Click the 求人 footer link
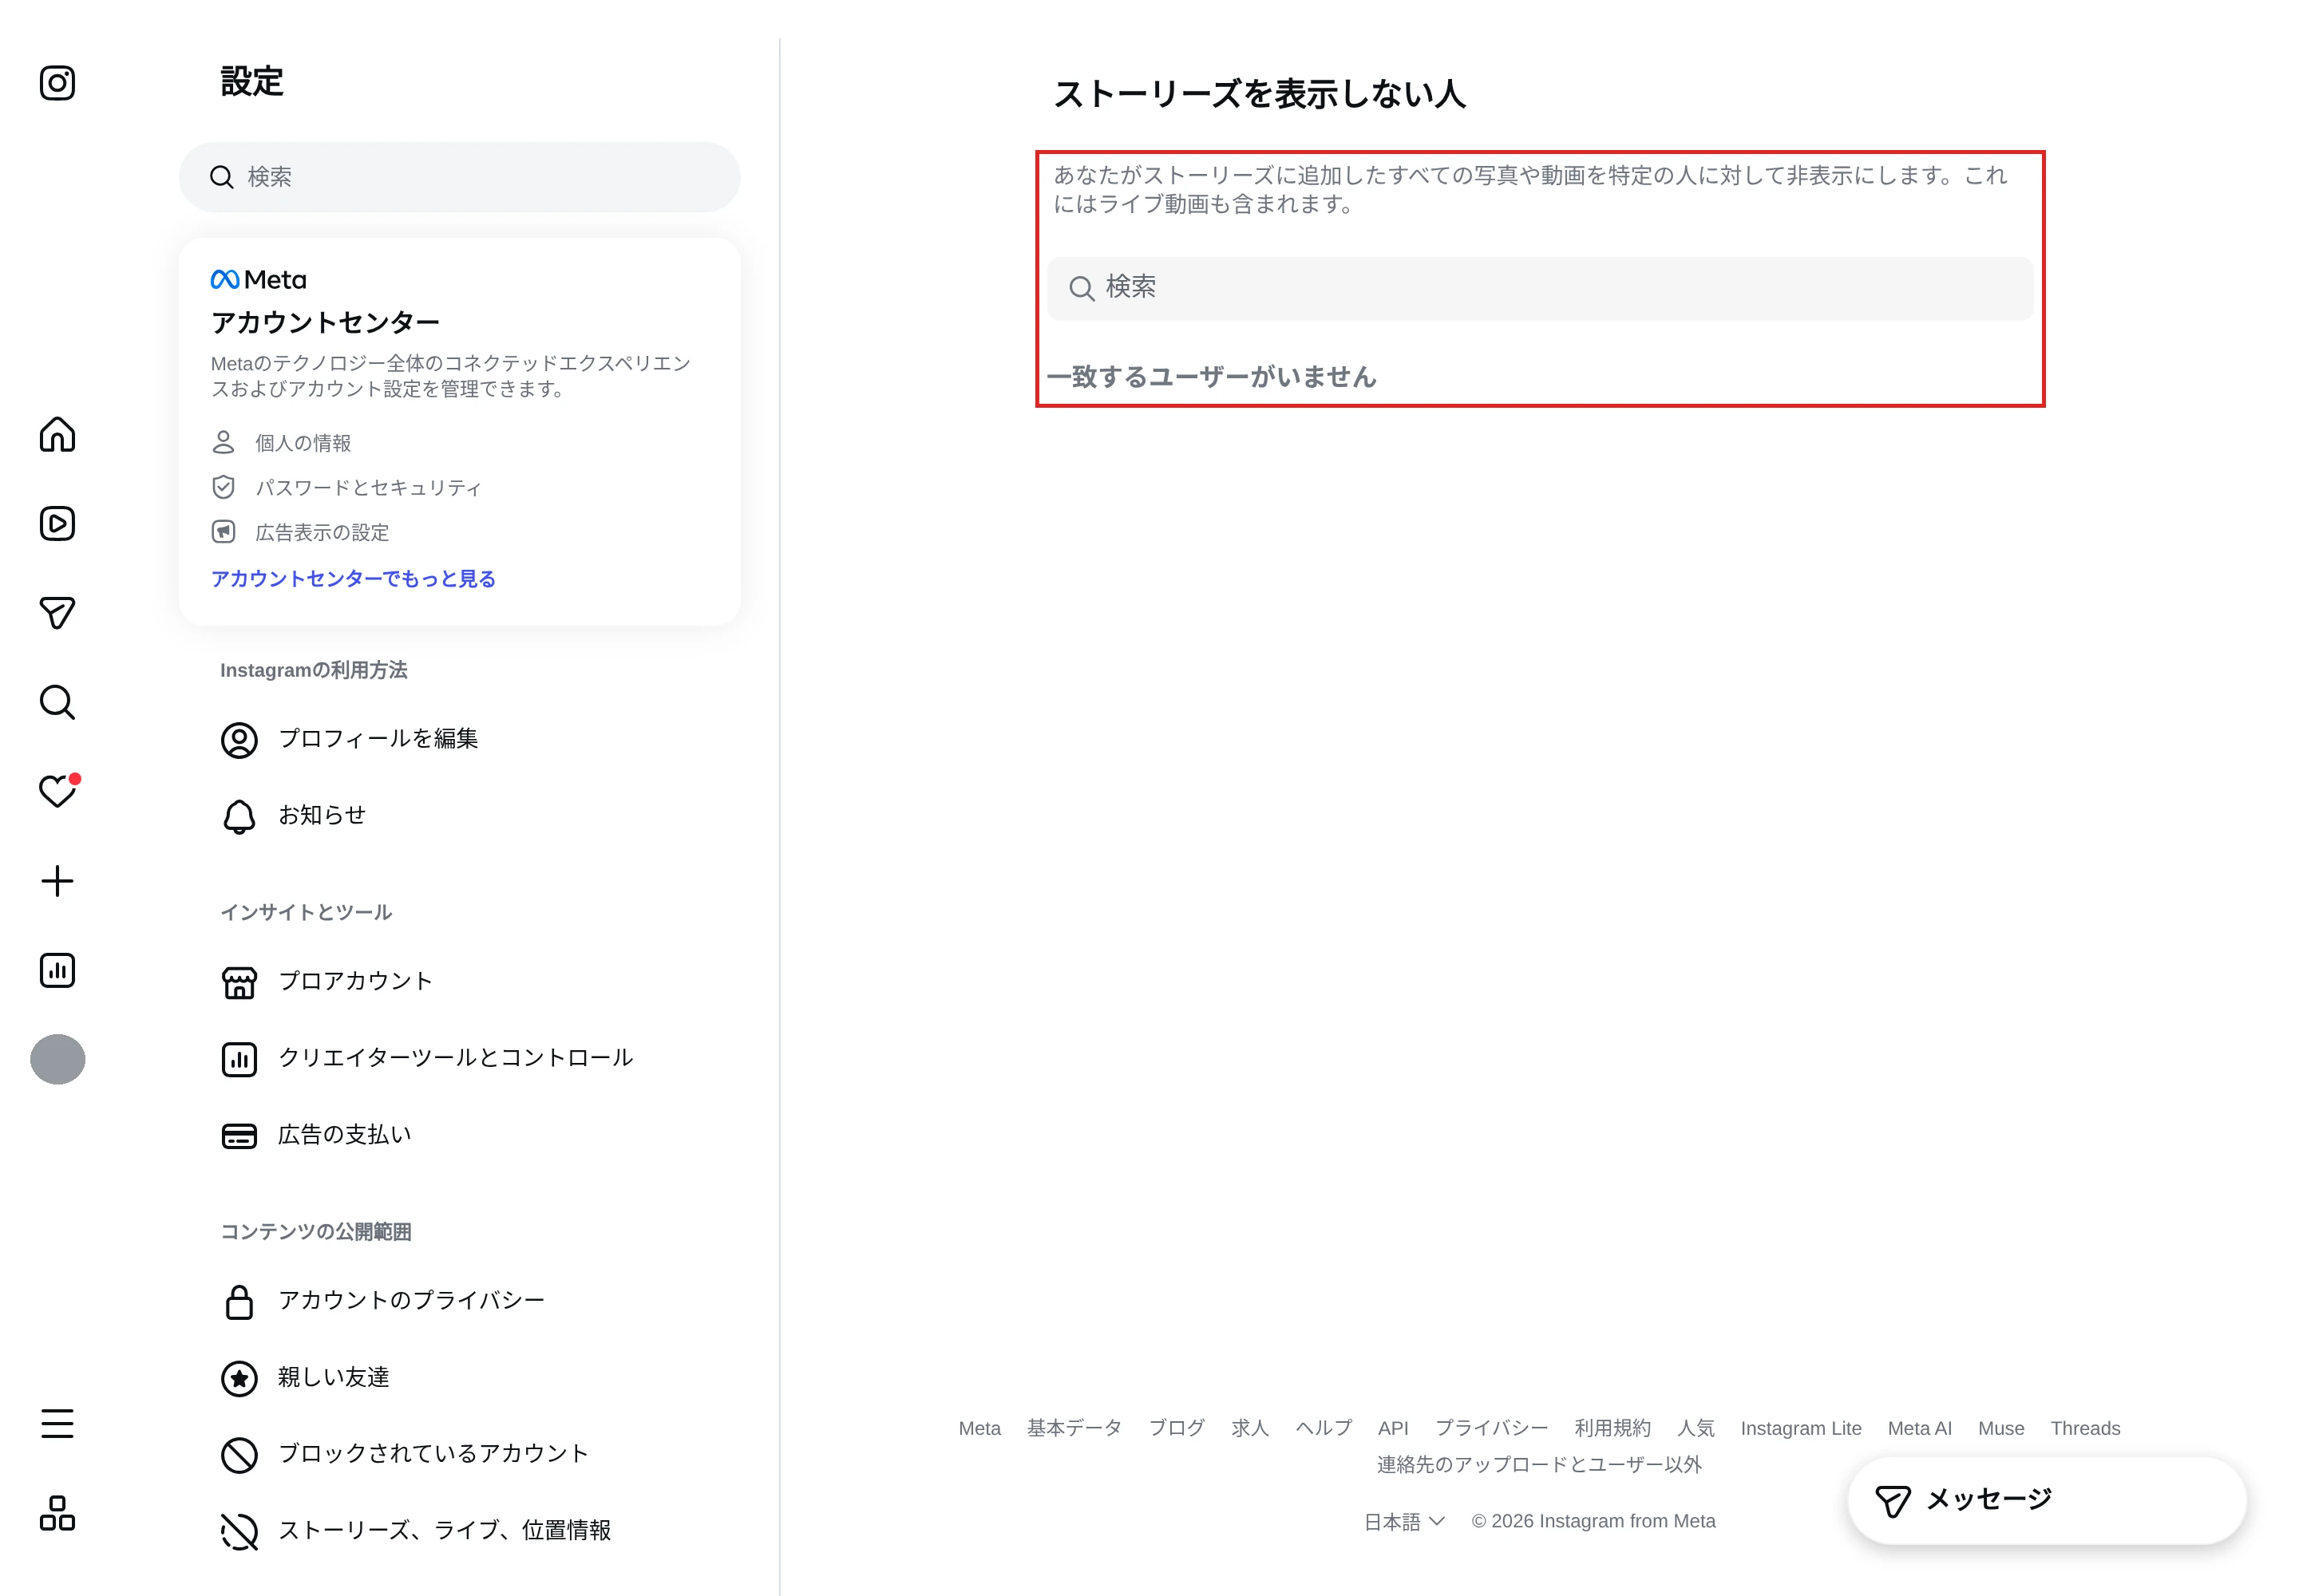The height and width of the screenshot is (1596, 2299). (1249, 1428)
